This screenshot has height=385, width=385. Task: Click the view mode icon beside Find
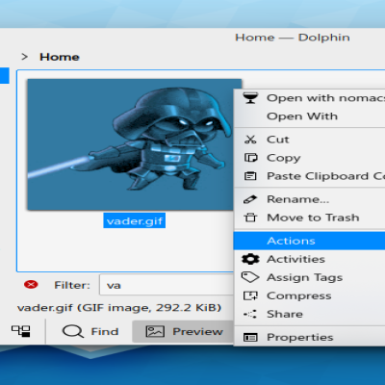21,331
